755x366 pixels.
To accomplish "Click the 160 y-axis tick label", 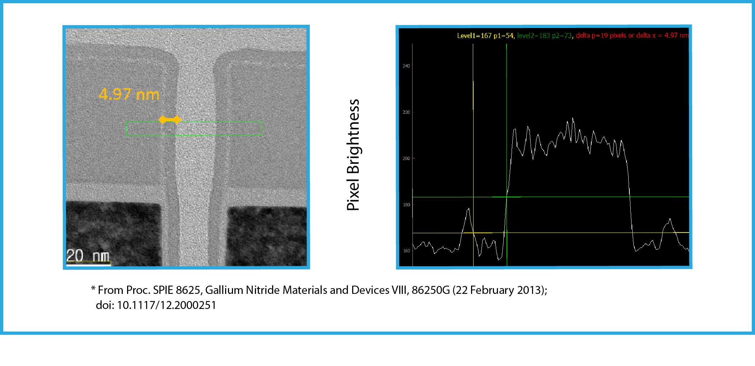I will pyautogui.click(x=406, y=251).
